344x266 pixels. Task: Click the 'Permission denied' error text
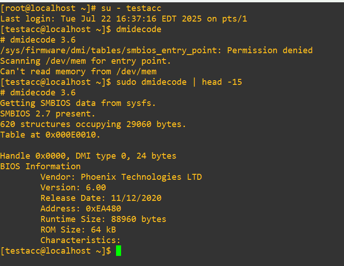tap(270, 50)
